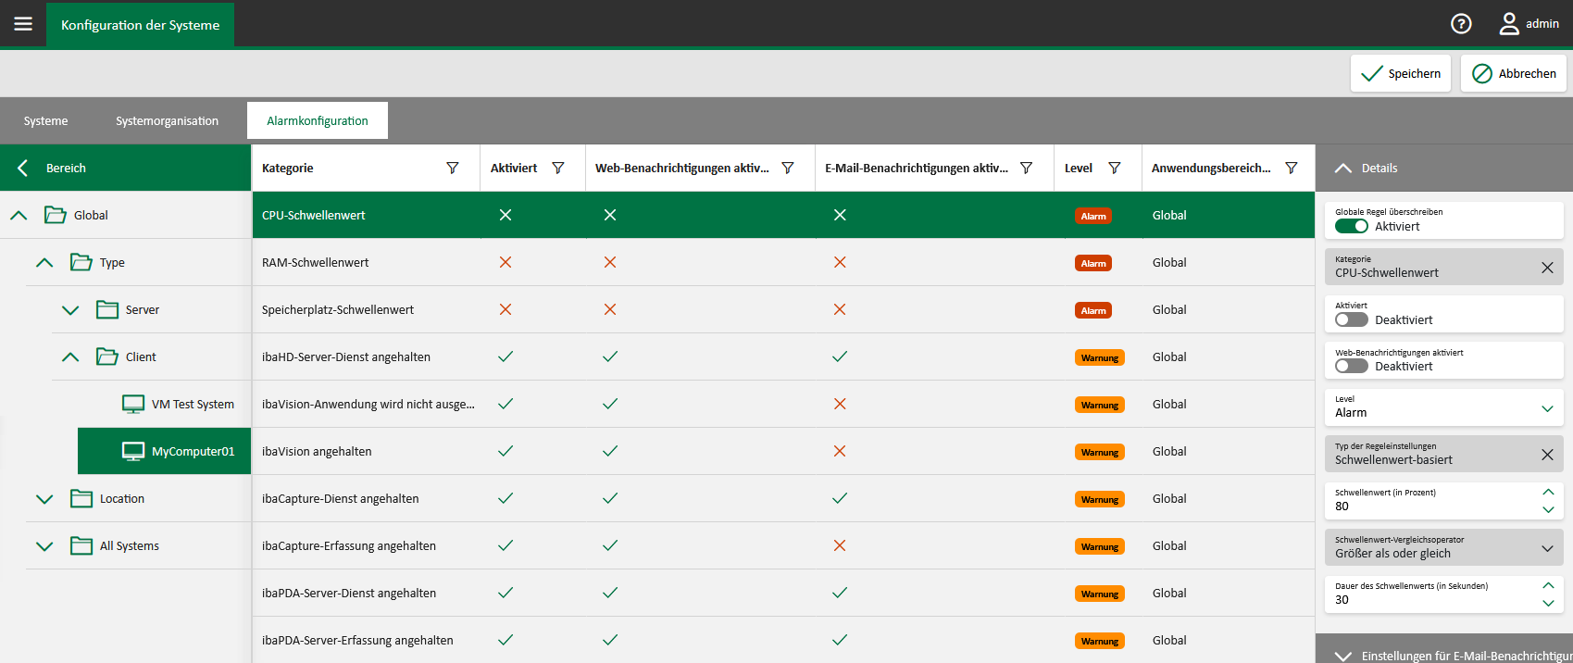This screenshot has height=663, width=1573.
Task: Click the Abbrechen button
Action: click(1514, 73)
